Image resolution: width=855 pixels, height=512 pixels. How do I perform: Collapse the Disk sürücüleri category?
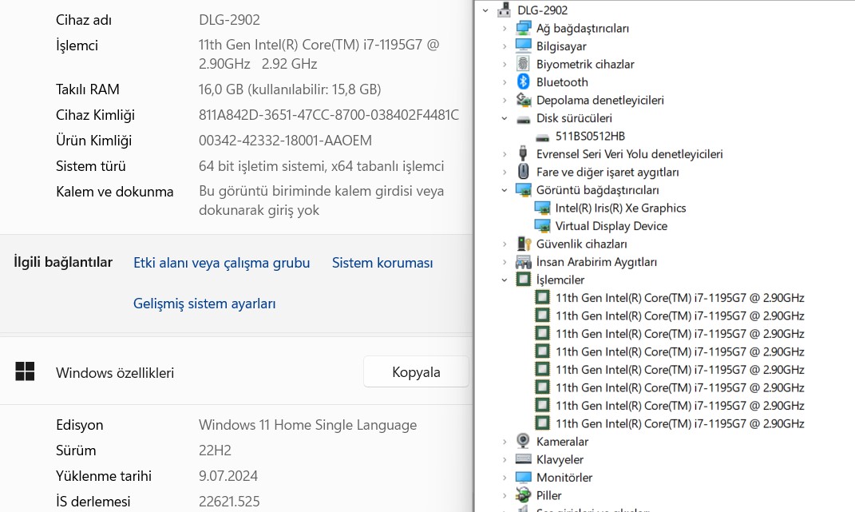505,118
